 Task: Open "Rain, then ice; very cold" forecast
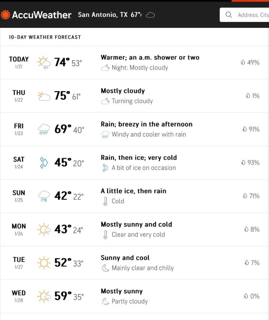[x=139, y=158]
